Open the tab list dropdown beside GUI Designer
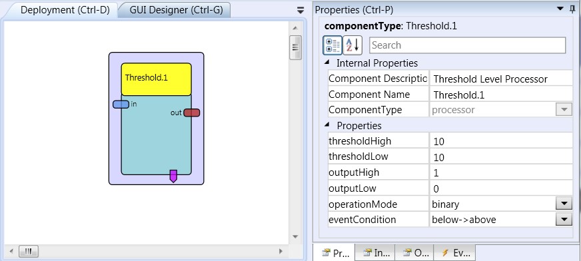581x261 pixels. [300, 11]
